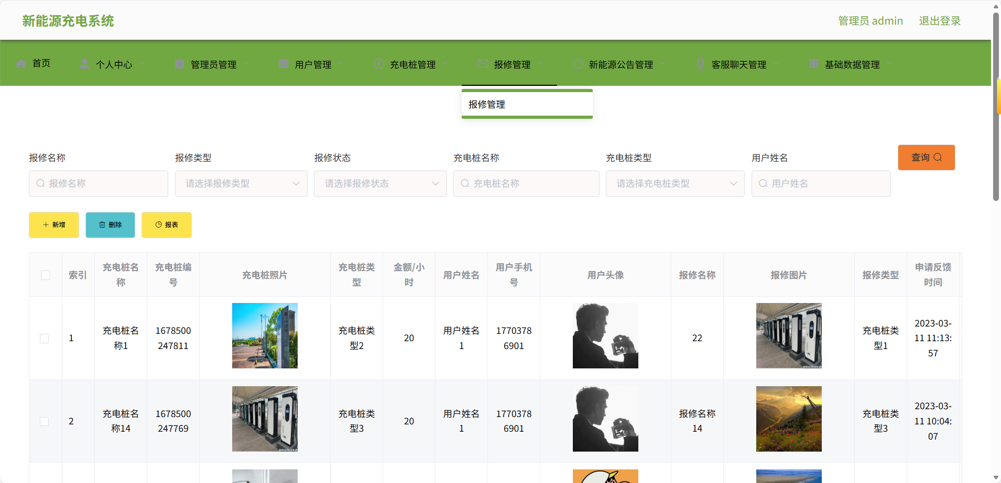
Task: Click the charging pile number 1678500247811
Action: point(173,339)
